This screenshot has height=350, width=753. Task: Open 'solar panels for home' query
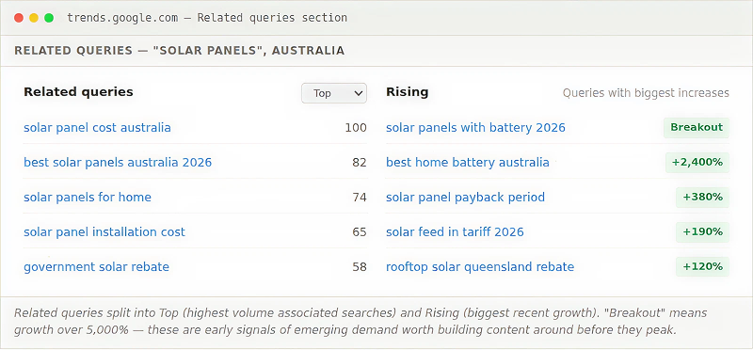88,198
